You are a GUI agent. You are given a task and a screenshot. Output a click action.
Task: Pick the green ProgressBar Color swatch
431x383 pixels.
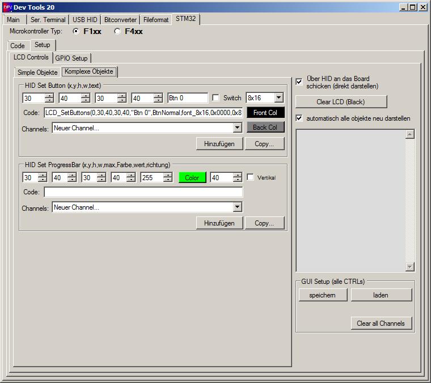coord(192,177)
